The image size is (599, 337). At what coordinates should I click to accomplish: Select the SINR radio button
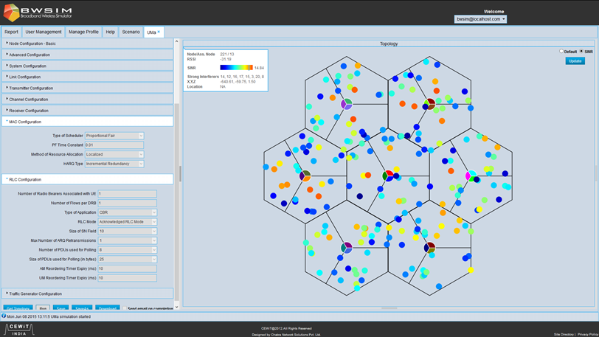pos(581,51)
